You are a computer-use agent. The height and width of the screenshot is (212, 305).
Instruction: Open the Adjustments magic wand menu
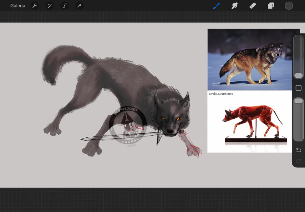(49, 6)
